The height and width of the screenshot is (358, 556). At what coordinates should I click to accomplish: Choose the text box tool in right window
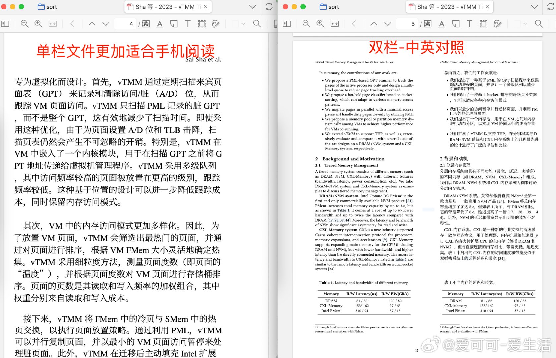coord(469,24)
